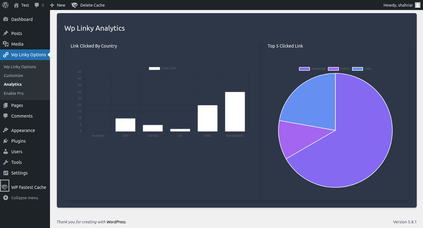This screenshot has height=228, width=423.
Task: Click the UK bar in the chart
Action: [x=180, y=130]
